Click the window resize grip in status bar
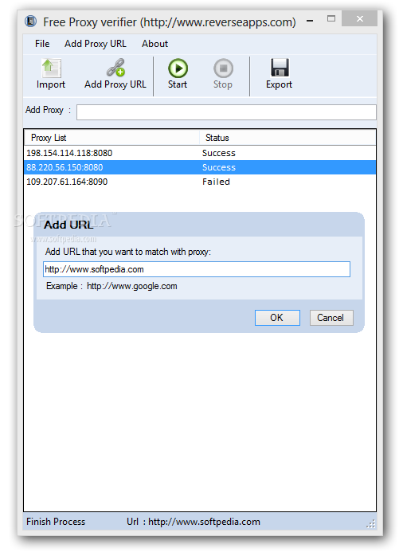The height and width of the screenshot is (552, 399). coord(371,524)
